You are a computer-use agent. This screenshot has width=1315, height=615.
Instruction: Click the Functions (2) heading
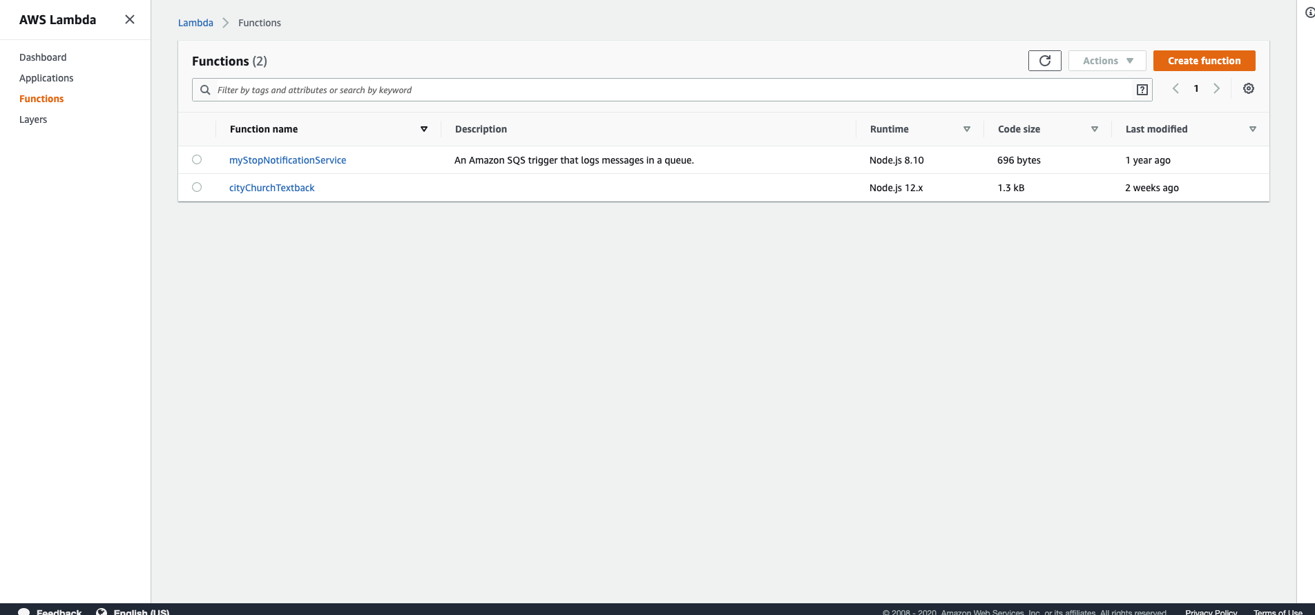(229, 61)
